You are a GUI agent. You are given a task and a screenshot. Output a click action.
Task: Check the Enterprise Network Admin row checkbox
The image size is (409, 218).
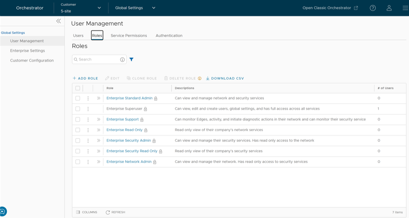click(78, 162)
